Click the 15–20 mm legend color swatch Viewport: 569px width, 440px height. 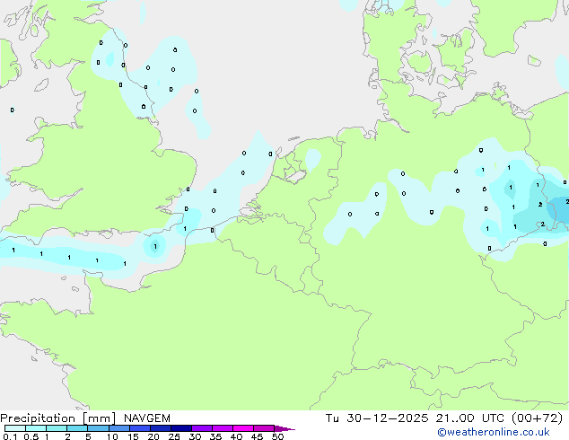[140, 428]
